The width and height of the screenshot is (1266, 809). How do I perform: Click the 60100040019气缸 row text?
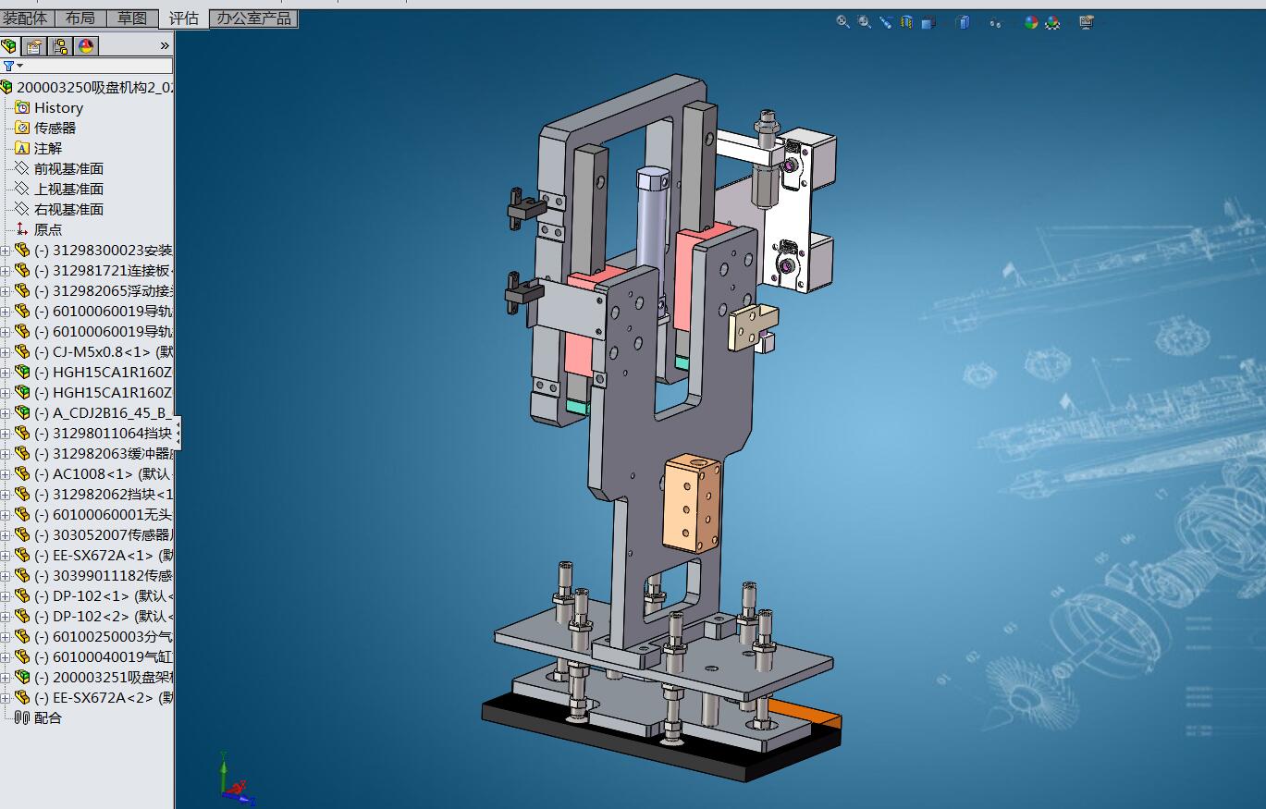tap(103, 656)
